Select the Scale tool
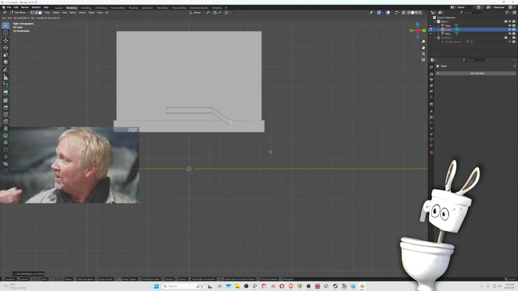Viewport: 518px width, 291px height. [x=6, y=55]
